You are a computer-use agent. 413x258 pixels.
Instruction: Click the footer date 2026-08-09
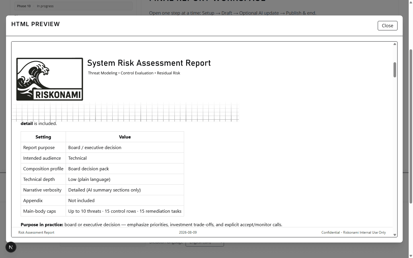coord(188,232)
